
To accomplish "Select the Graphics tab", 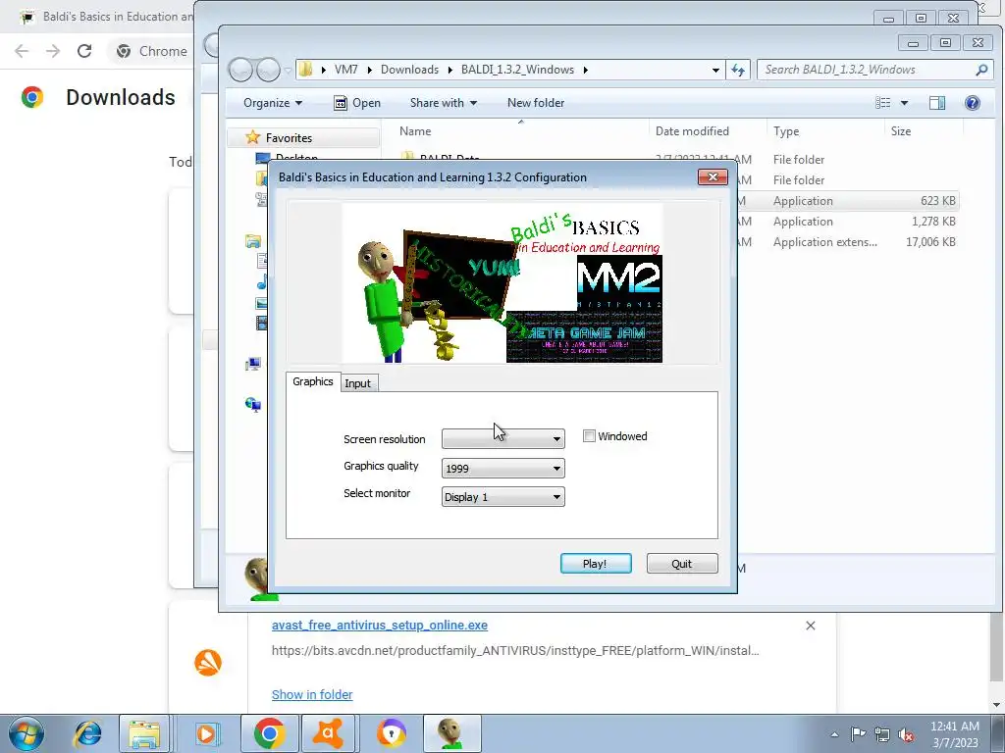I will 313,381.
